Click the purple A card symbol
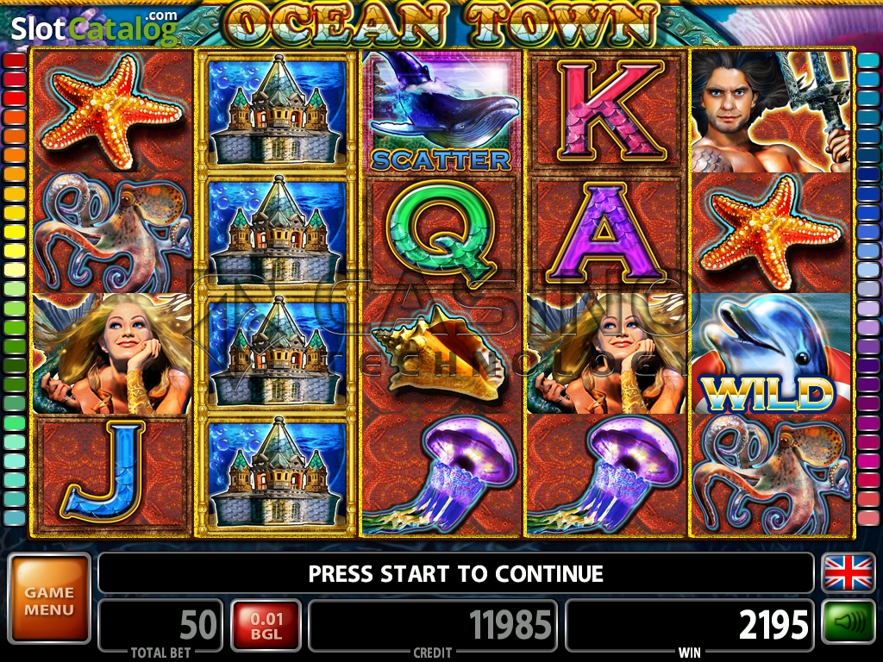 click(606, 233)
